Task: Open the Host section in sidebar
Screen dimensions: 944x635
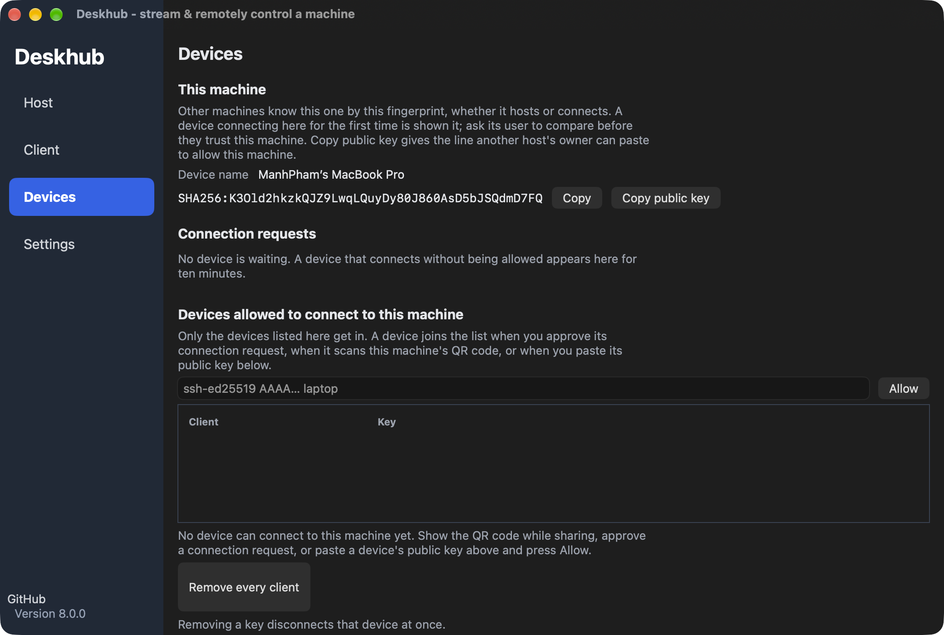Action: coord(82,103)
